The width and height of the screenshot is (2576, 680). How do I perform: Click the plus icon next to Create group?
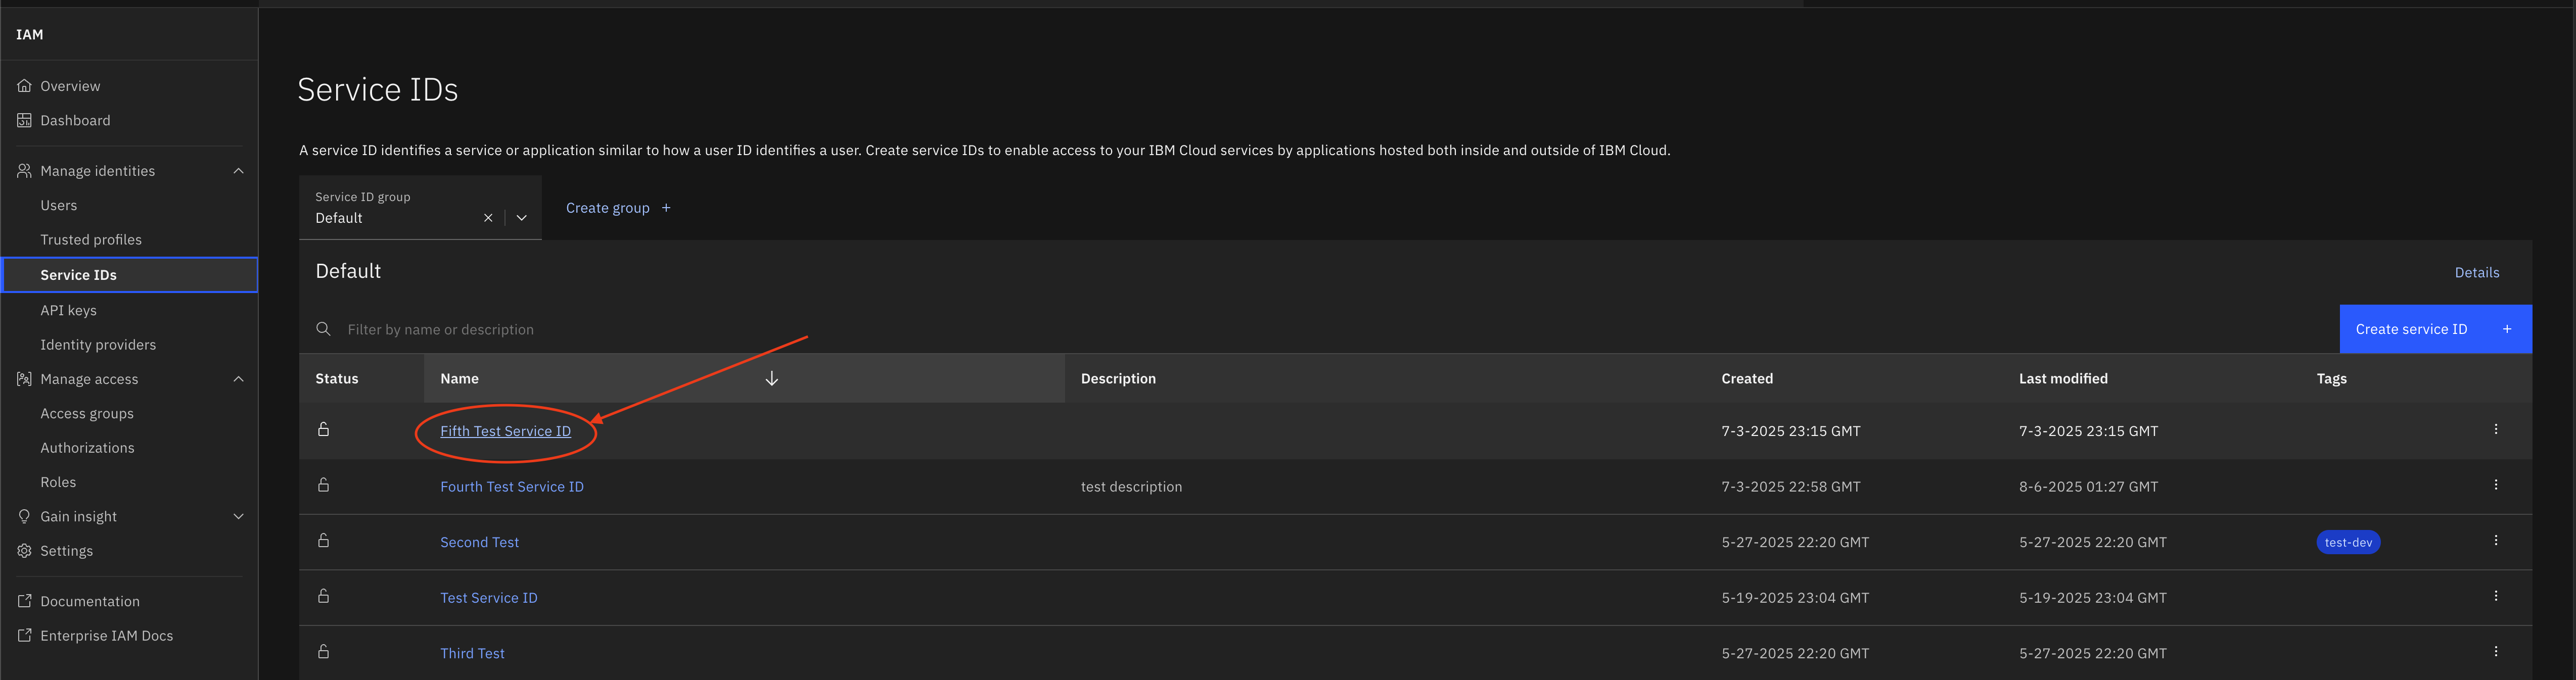[666, 208]
